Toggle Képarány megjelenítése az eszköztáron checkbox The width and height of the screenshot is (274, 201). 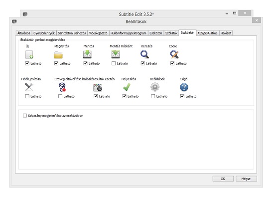pyautogui.click(x=25, y=115)
